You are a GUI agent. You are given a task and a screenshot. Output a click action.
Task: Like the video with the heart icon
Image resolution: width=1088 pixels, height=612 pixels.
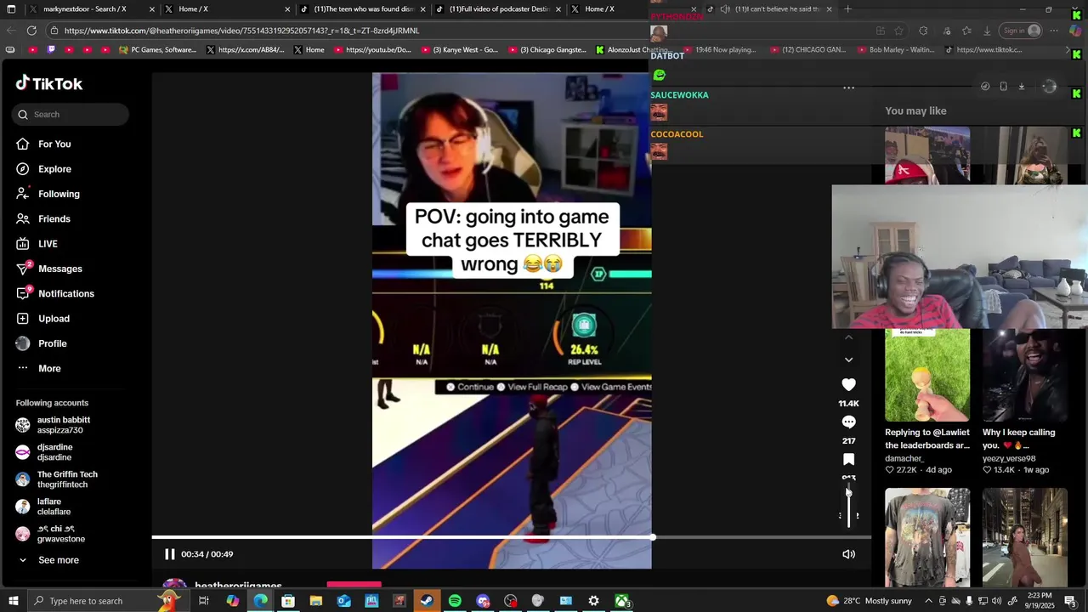pos(848,385)
